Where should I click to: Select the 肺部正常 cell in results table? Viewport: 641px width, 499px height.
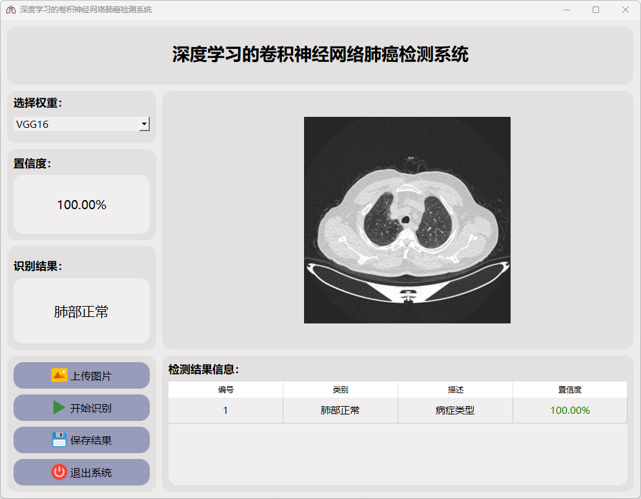point(340,411)
